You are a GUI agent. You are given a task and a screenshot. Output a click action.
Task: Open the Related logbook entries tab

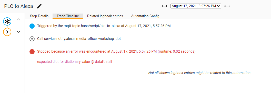click(x=105, y=16)
